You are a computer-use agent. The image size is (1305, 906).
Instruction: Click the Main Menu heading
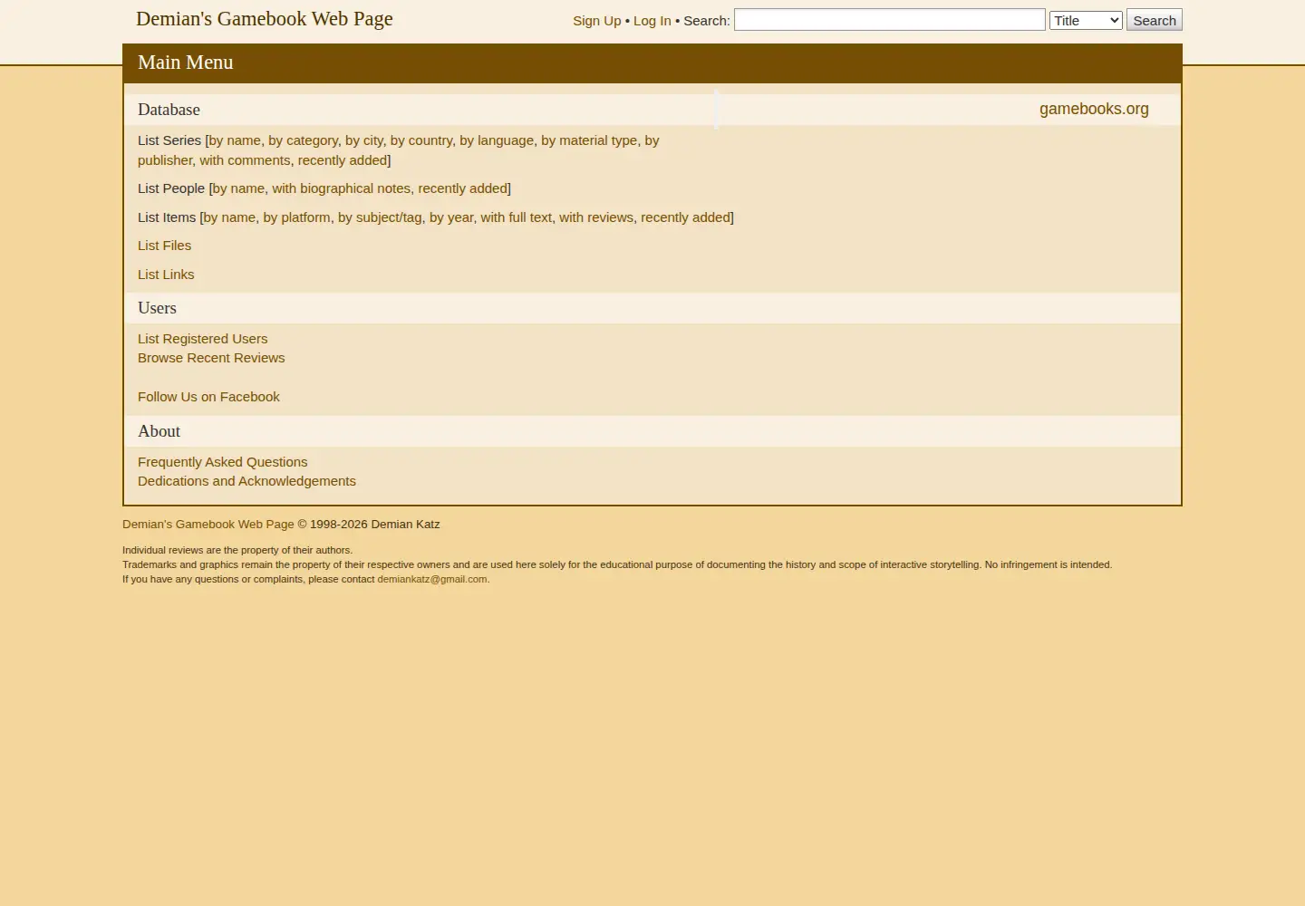click(186, 63)
